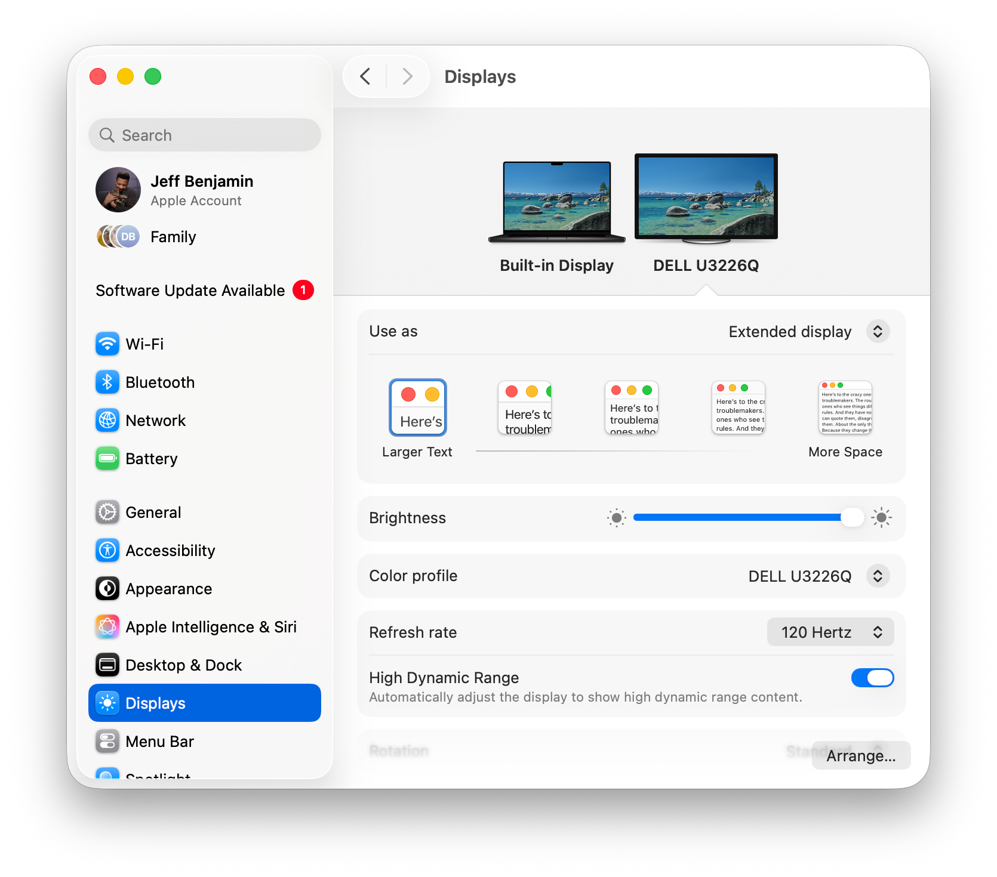The image size is (997, 877).
Task: Select Desktop & Dock label
Action: click(184, 665)
